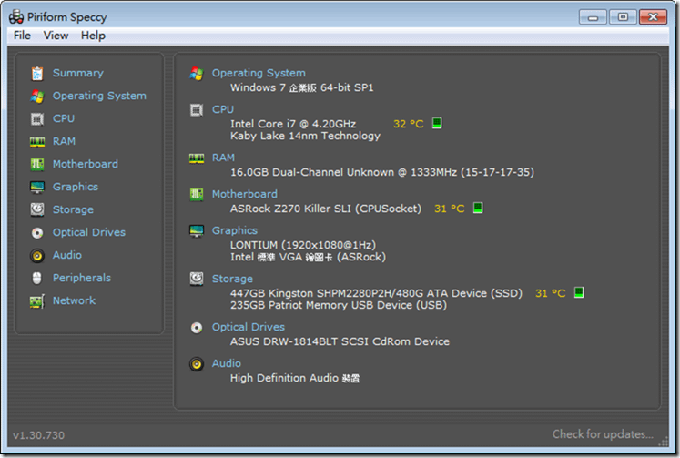Click the version number v1.30.730

click(38, 435)
